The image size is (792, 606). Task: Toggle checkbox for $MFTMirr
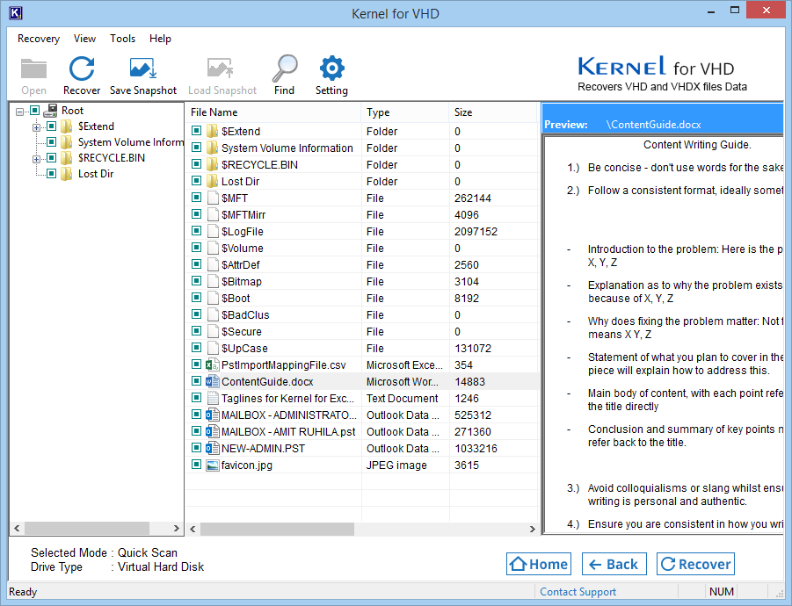click(x=197, y=214)
